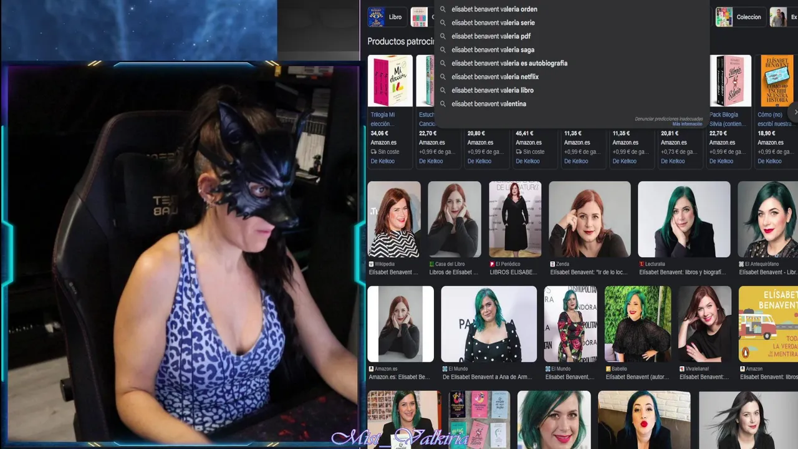Open 'Trilogía Mi elección' product title

383,119
